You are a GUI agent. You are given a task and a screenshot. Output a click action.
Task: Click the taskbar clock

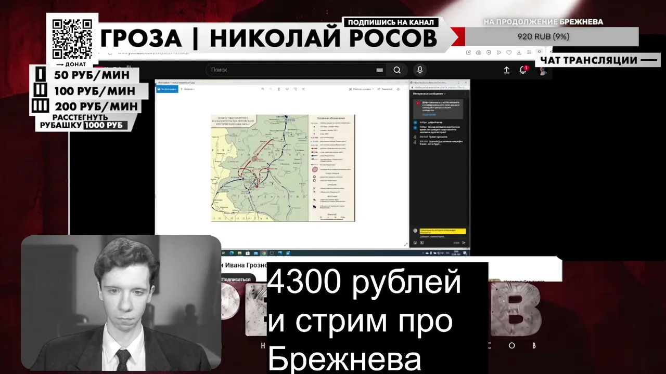coord(456,253)
